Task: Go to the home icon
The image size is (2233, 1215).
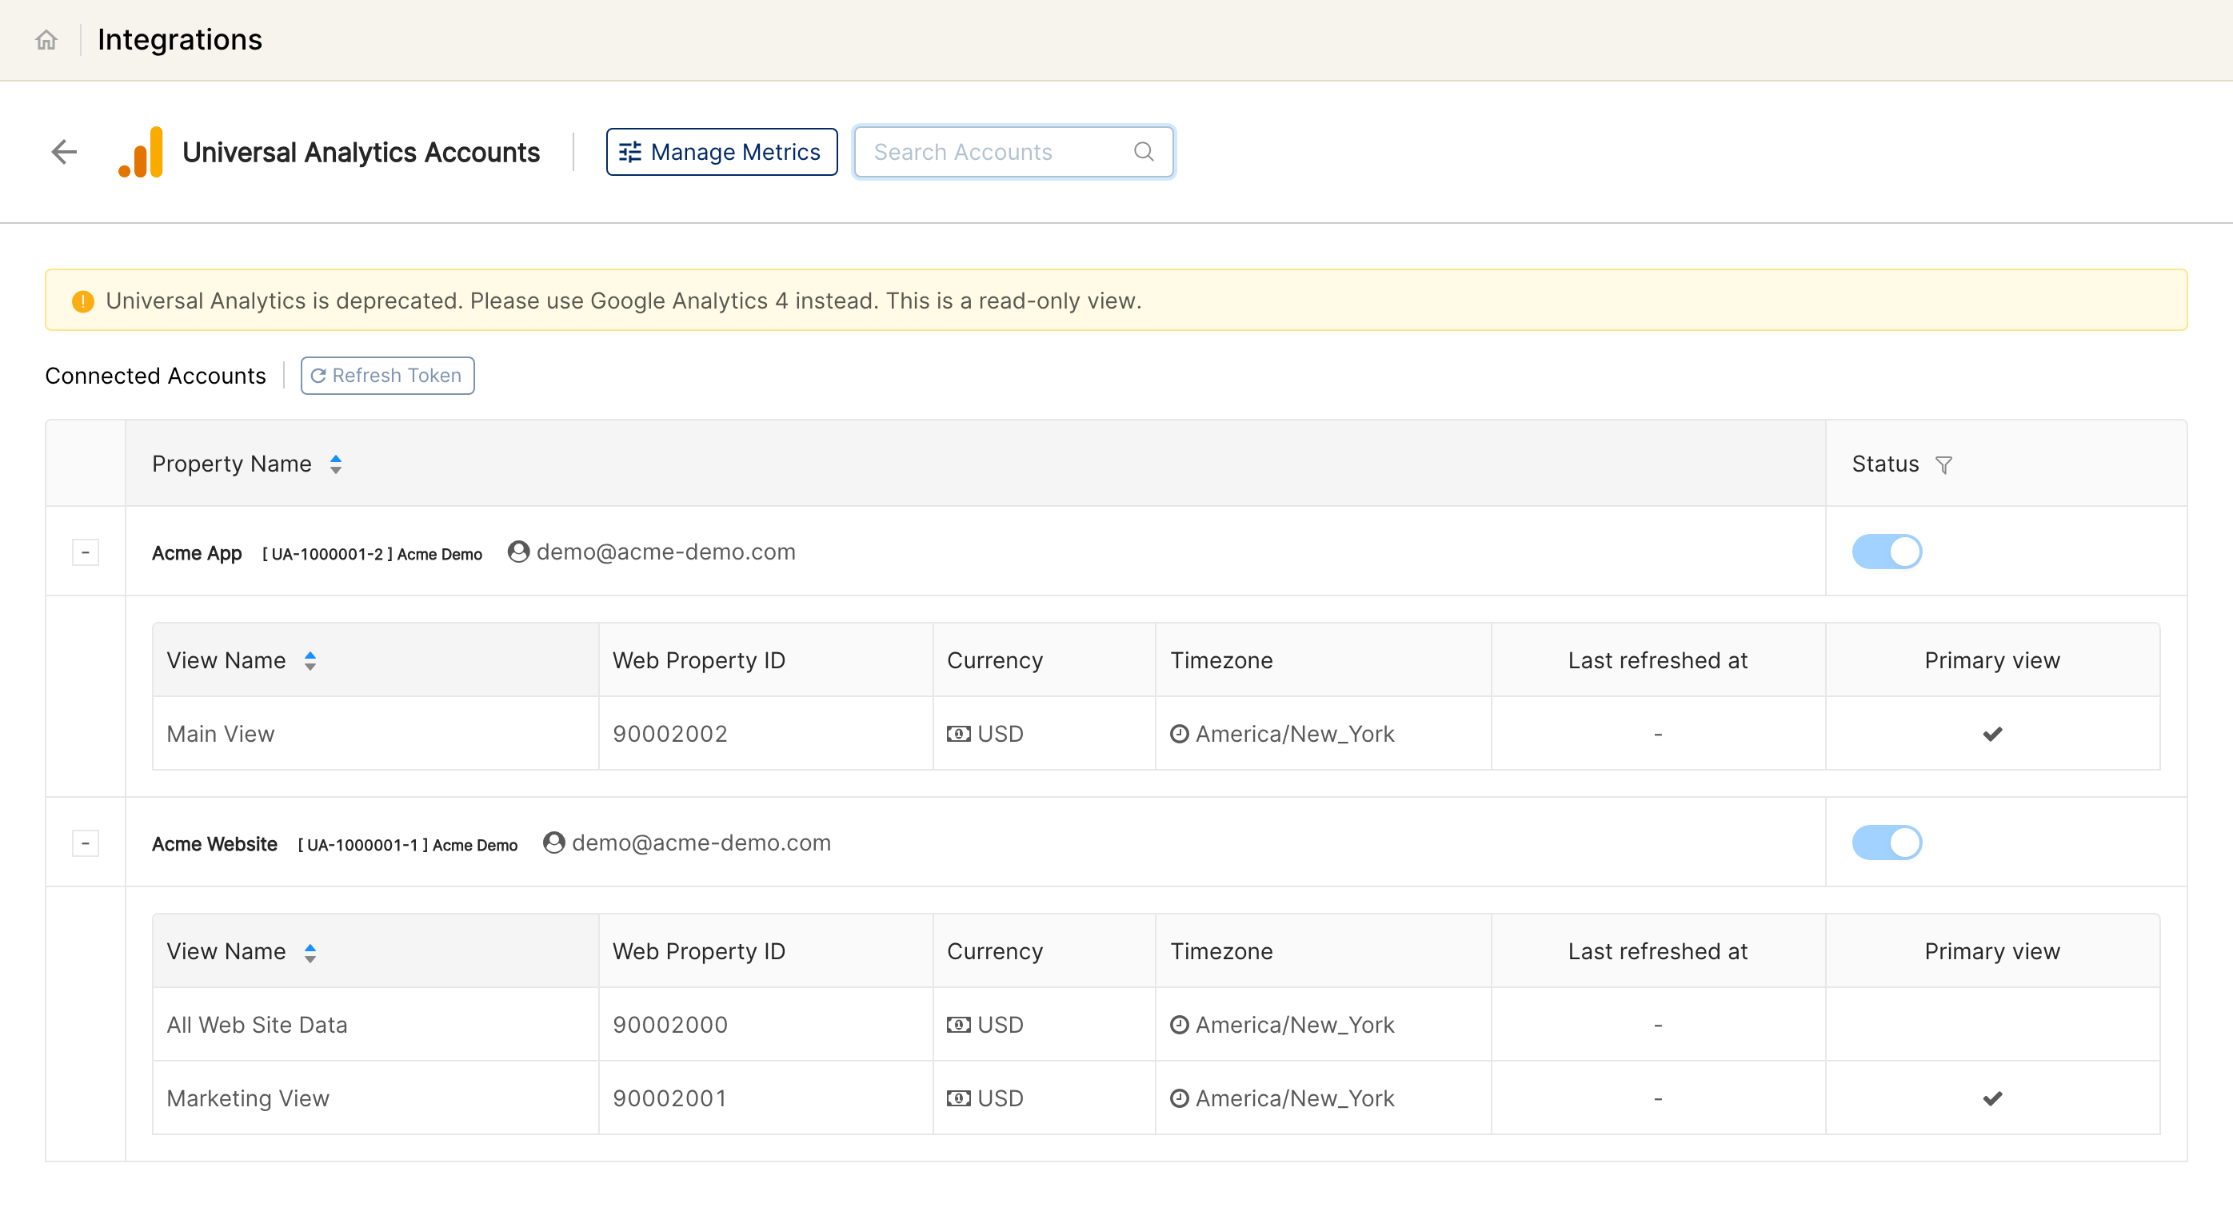Action: [46, 40]
